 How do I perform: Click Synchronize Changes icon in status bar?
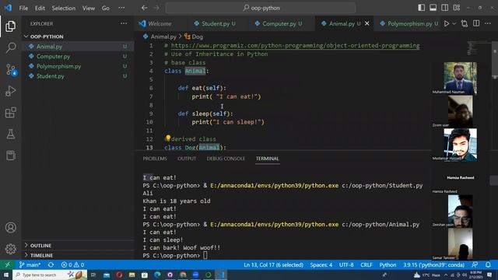tap(51, 264)
